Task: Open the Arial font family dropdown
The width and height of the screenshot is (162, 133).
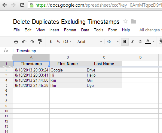Action: pos(90,42)
